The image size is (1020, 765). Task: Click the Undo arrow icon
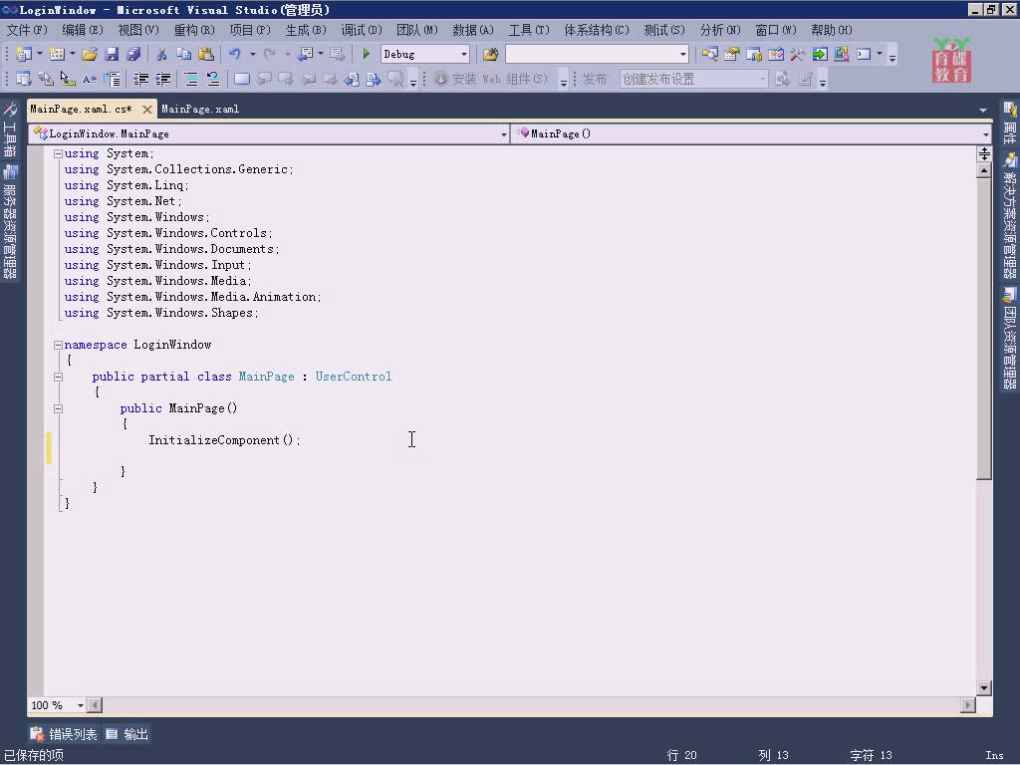[x=235, y=54]
